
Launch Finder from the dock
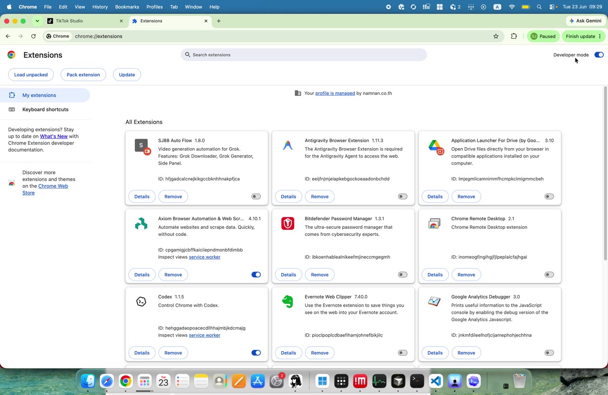(x=88, y=381)
